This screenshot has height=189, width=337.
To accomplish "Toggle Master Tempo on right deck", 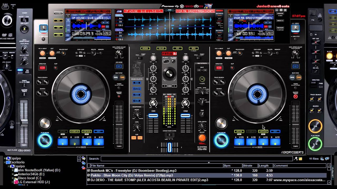I will (295, 96).
